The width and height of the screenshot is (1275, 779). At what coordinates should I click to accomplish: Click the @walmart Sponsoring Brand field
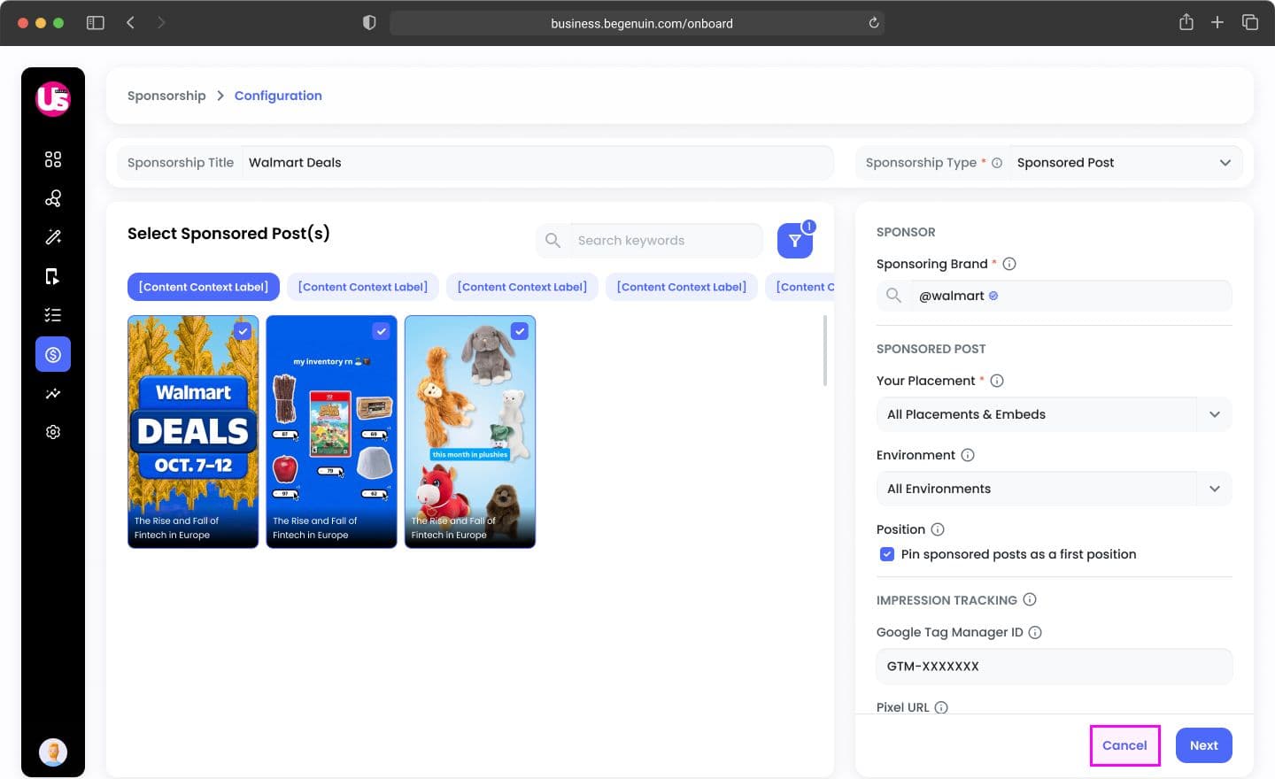pyautogui.click(x=1054, y=296)
